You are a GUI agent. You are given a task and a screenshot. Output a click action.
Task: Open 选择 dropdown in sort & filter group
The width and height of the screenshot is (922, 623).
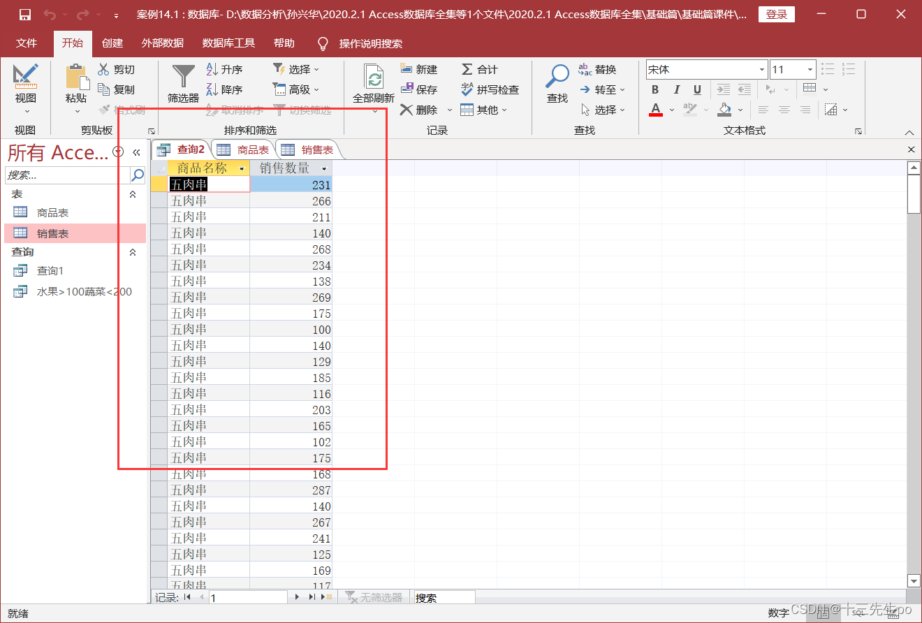pos(295,69)
